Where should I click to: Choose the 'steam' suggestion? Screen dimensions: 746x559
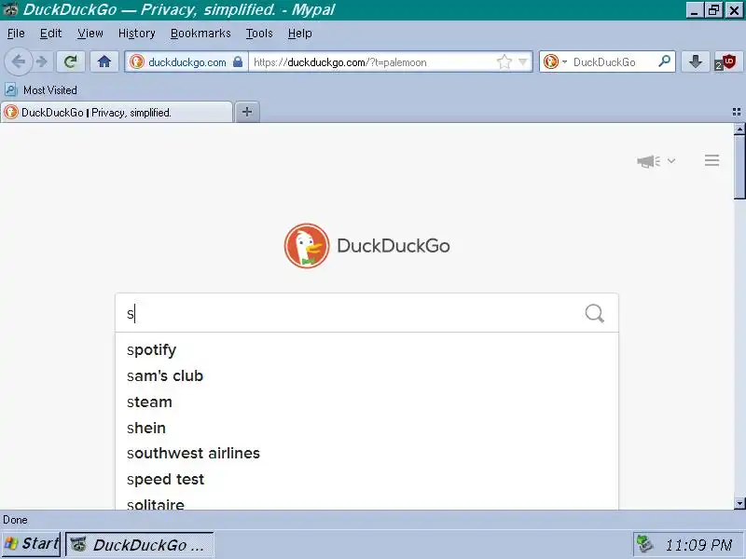pyautogui.click(x=366, y=402)
